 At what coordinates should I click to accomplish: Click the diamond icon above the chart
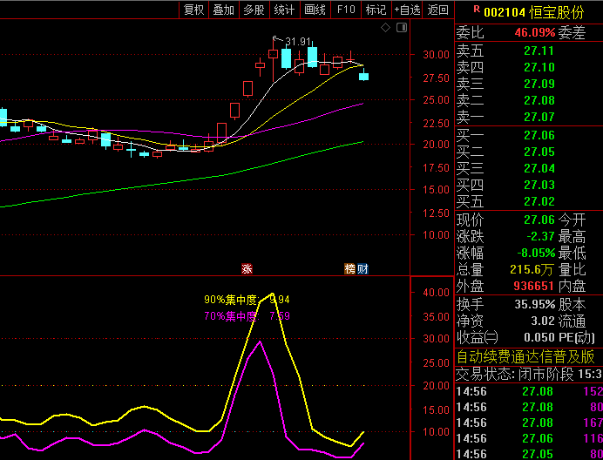click(386, 29)
